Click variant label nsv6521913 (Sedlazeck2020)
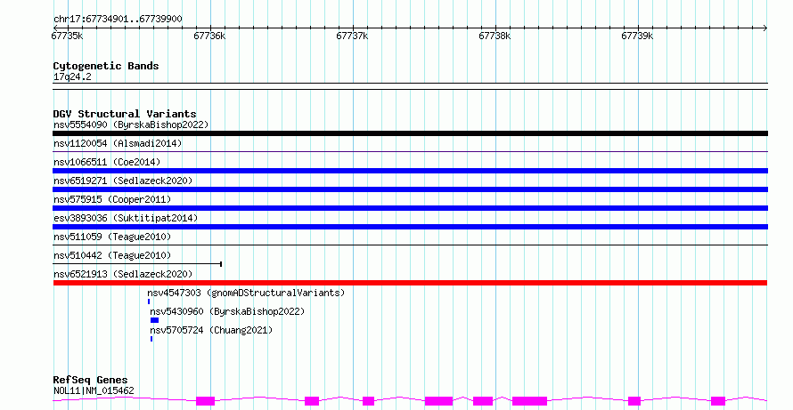This screenshot has height=410, width=793. click(x=123, y=274)
